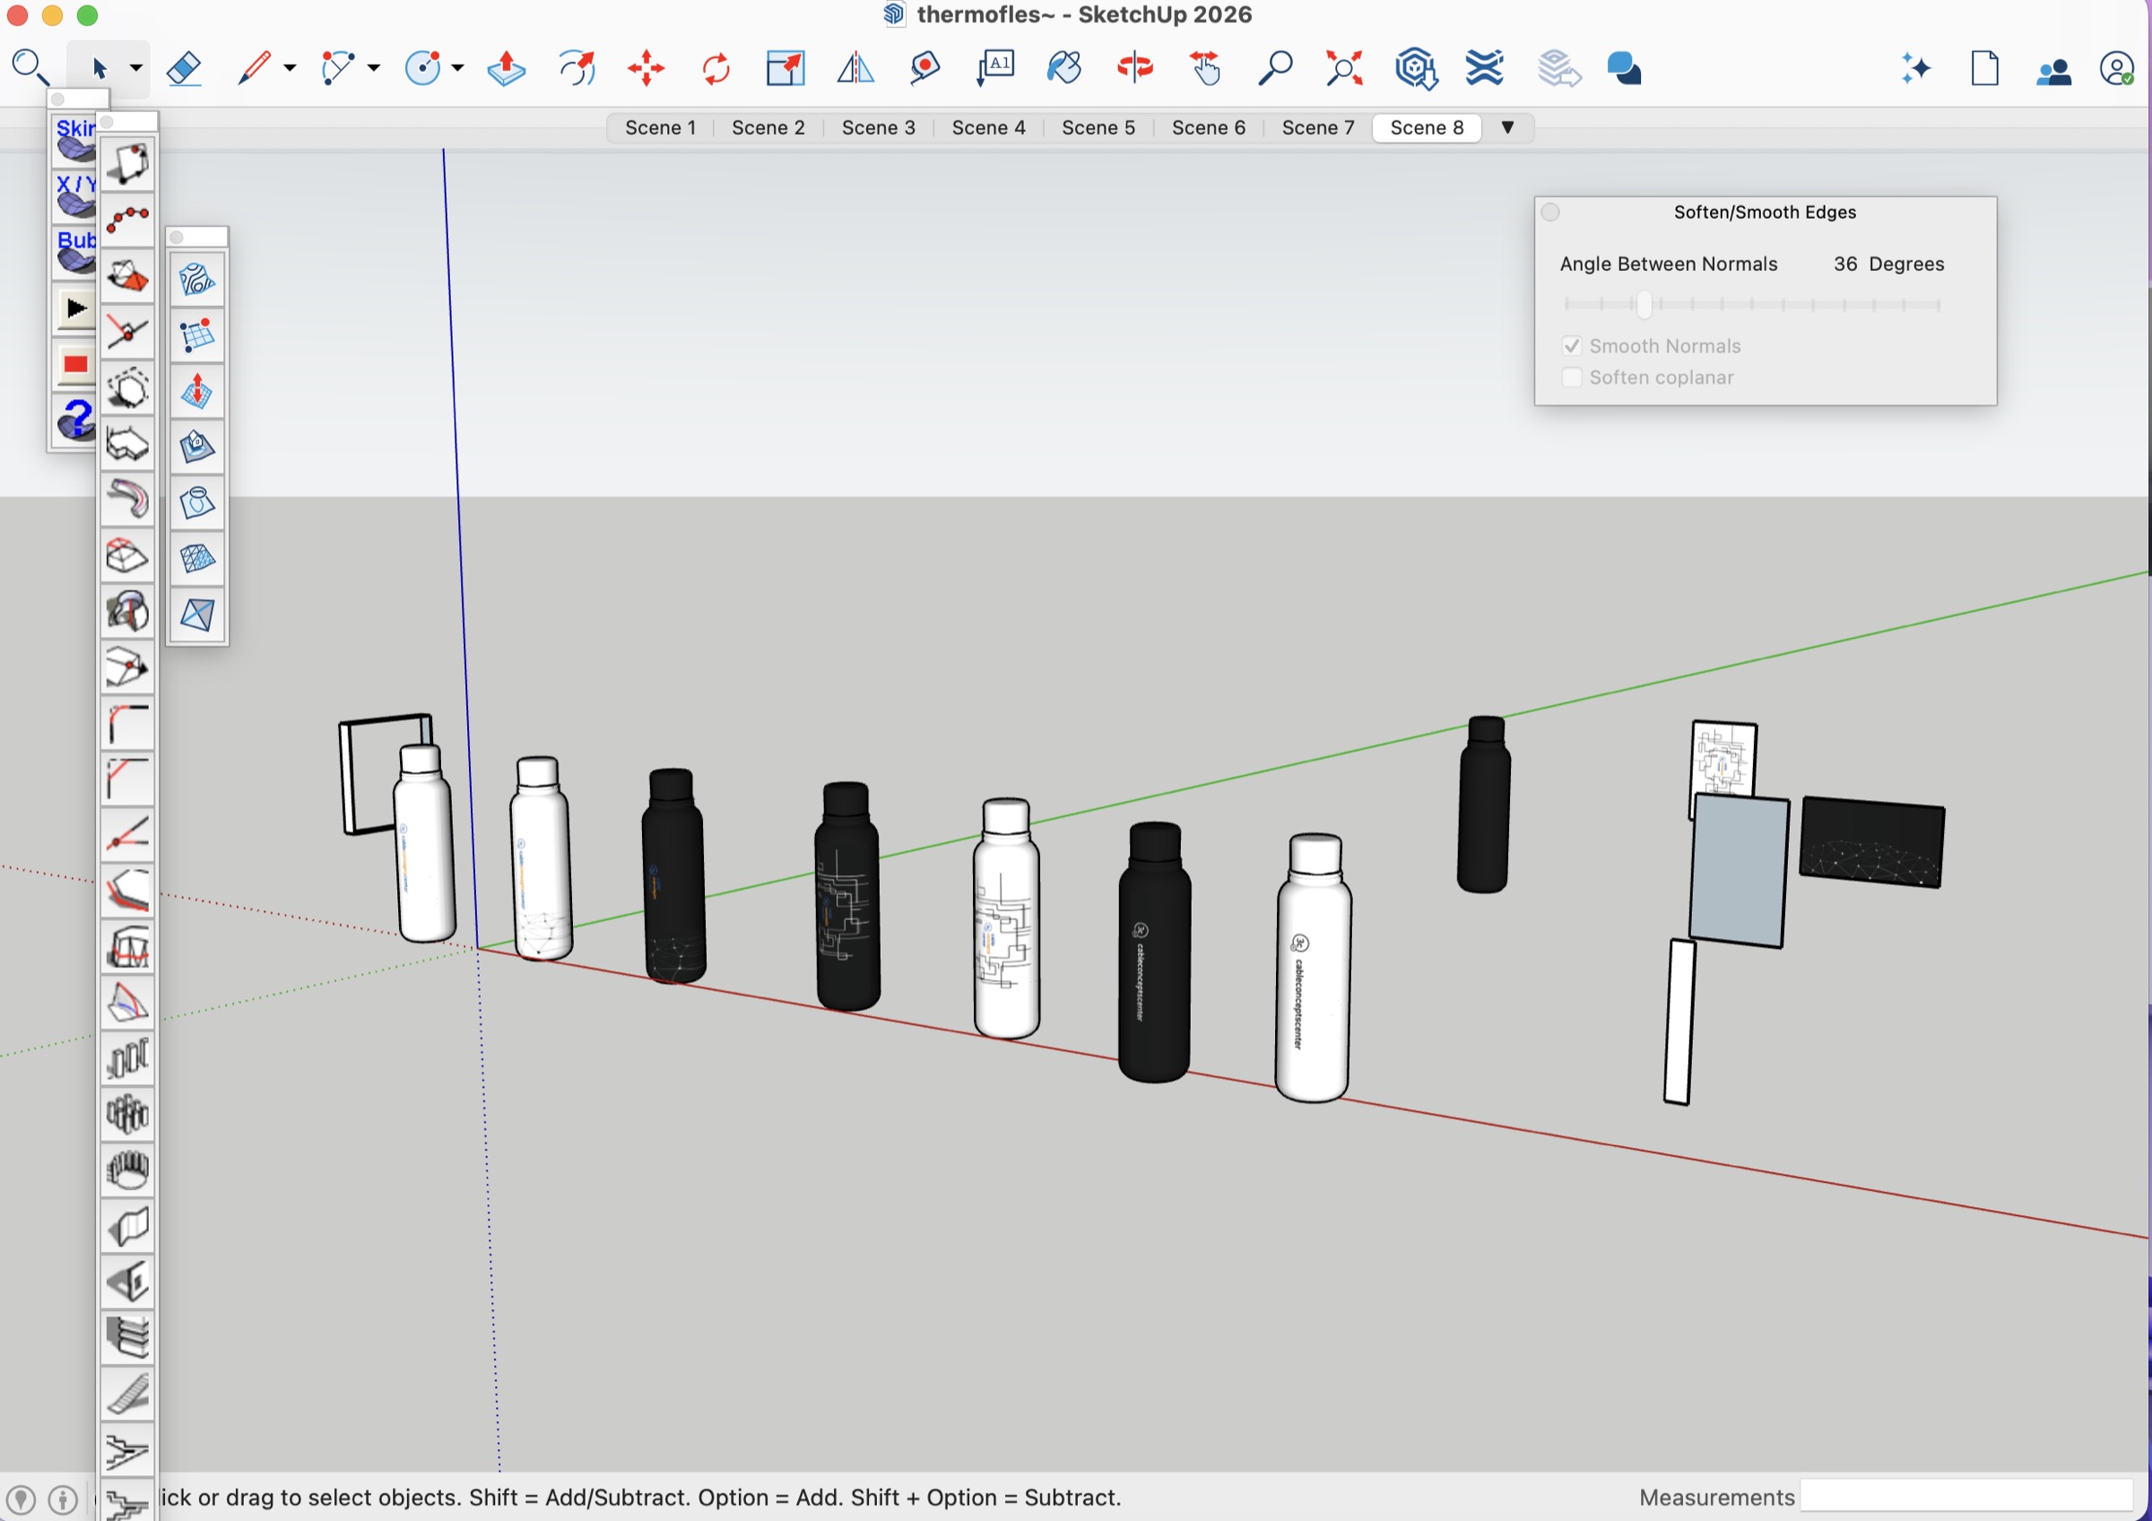Select the Pencil line tool
2152x1521 pixels.
click(254, 68)
